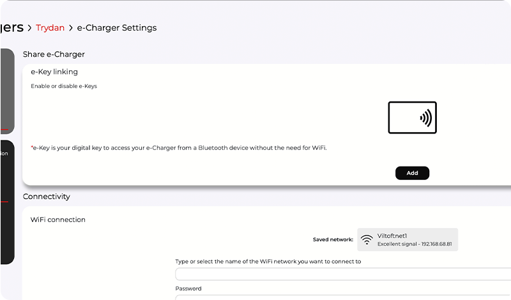Screen dimensions: 511x300
Task: Click the e-Key linking card title
Action: click(x=54, y=72)
